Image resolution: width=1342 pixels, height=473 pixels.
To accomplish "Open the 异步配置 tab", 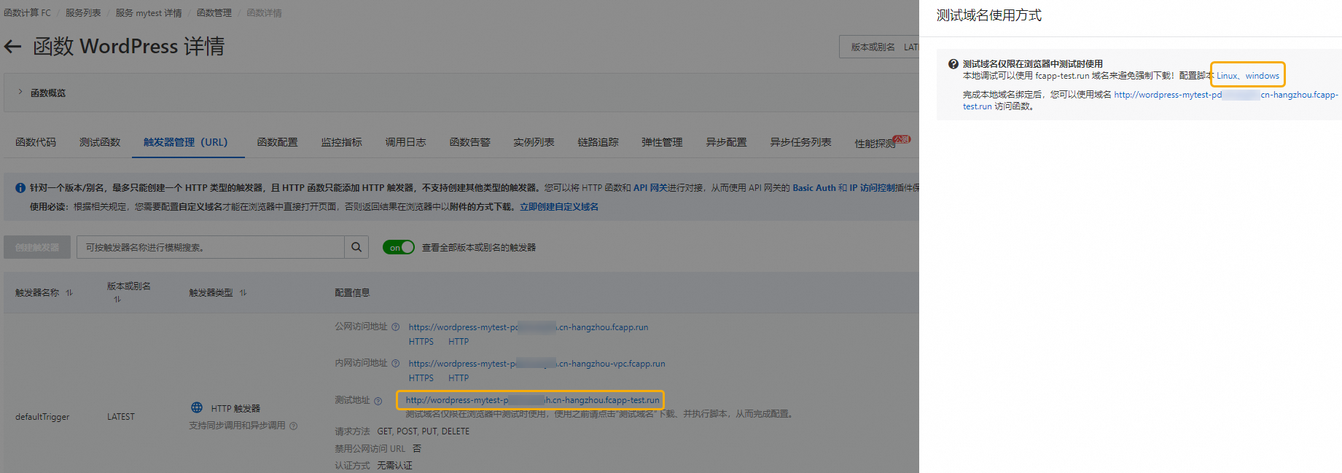I will tap(727, 142).
